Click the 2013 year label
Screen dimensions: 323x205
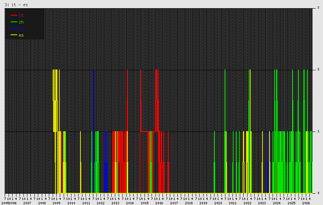click(x=115, y=203)
